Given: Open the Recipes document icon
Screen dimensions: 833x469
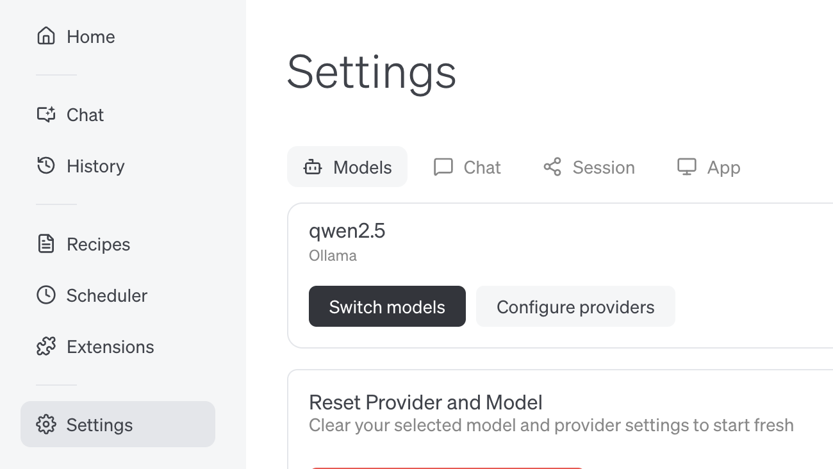Looking at the screenshot, I should (45, 244).
